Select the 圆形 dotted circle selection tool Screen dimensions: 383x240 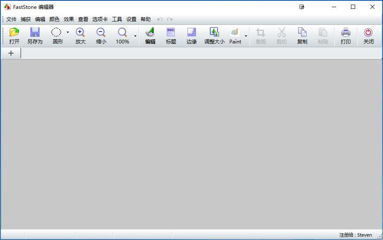coord(56,32)
